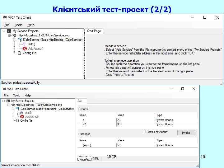Click Add() operation icon in lower window
The image size is (224, 168).
[x=21, y=113]
